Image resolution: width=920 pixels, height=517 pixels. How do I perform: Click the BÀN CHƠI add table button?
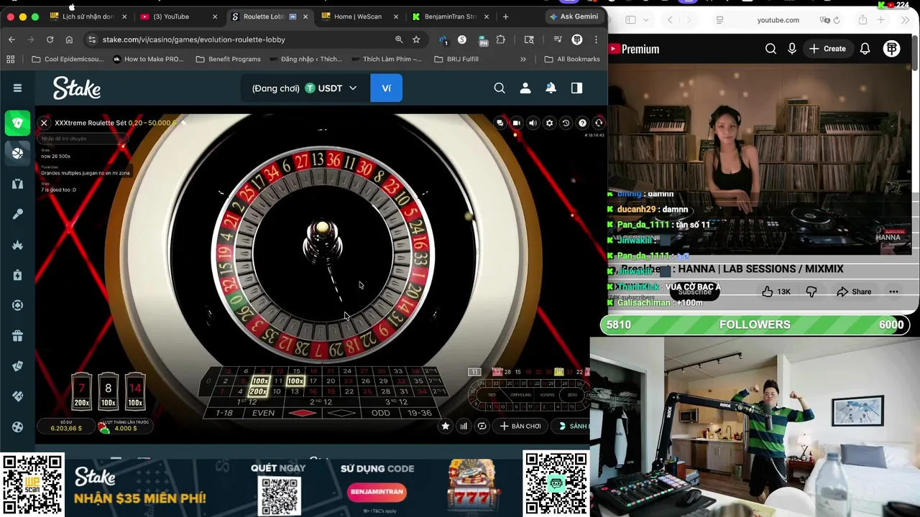pos(521,426)
